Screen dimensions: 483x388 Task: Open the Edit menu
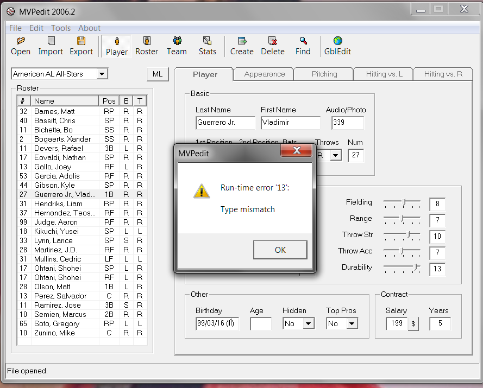coord(36,28)
